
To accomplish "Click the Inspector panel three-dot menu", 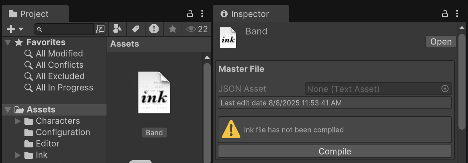I will [x=457, y=14].
